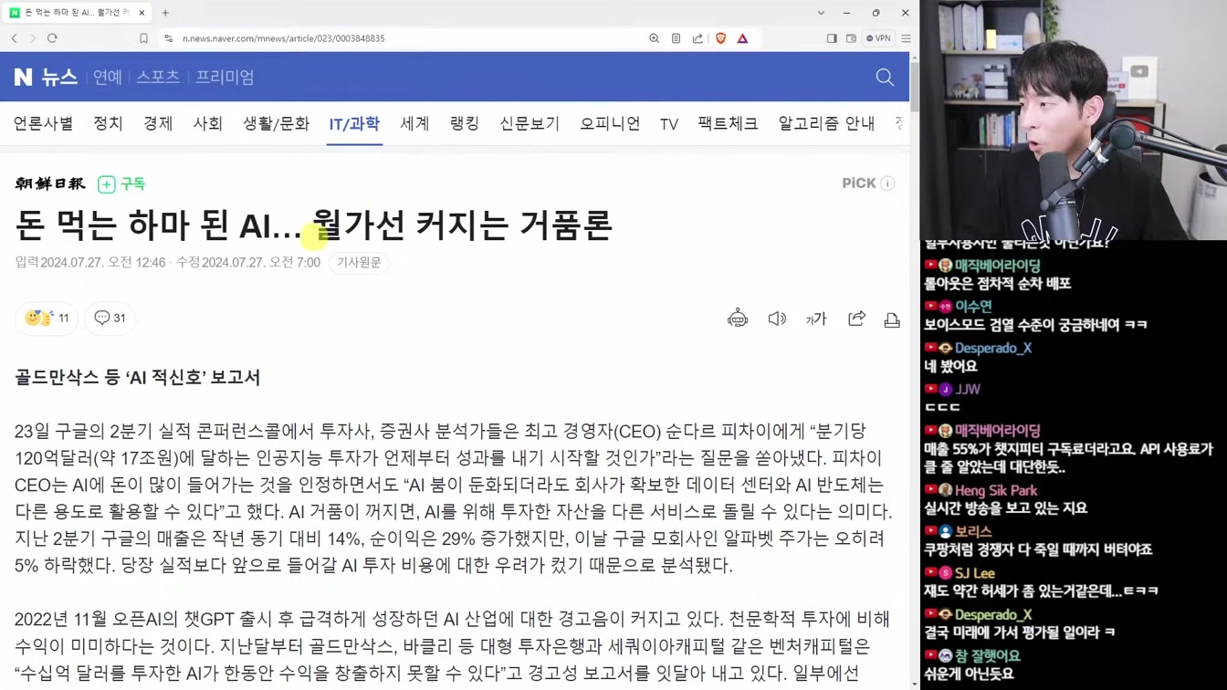This screenshot has height=690, width=1227.
Task: Toggle the browser sidebar panel icon
Action: pos(831,38)
